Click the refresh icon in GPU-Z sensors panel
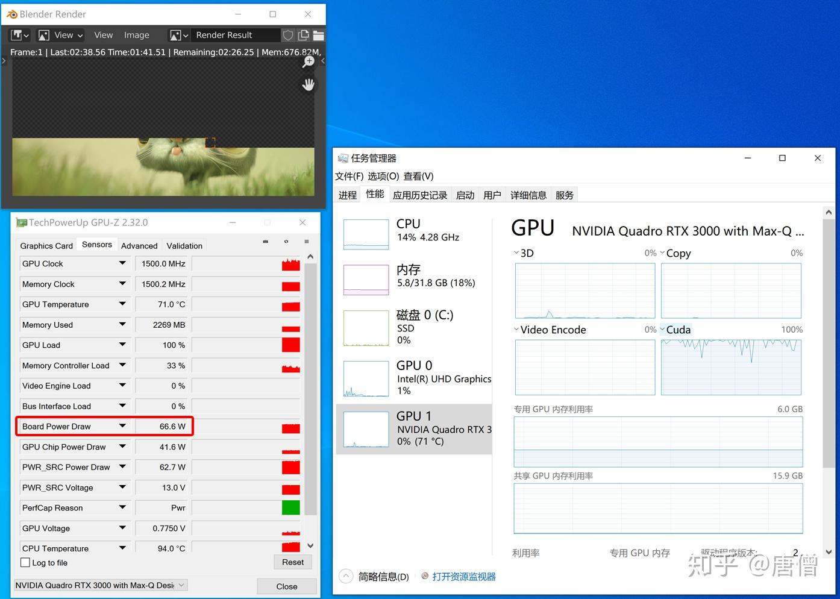Screen dimensions: 840x599 coord(286,241)
